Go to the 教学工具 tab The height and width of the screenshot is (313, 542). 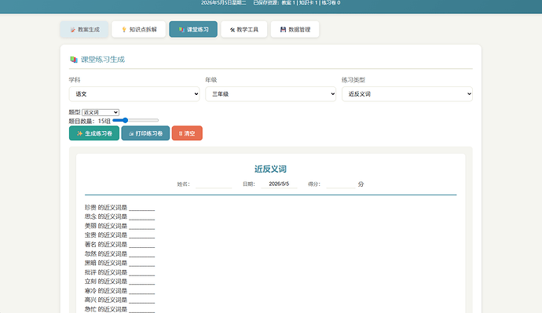coord(244,29)
